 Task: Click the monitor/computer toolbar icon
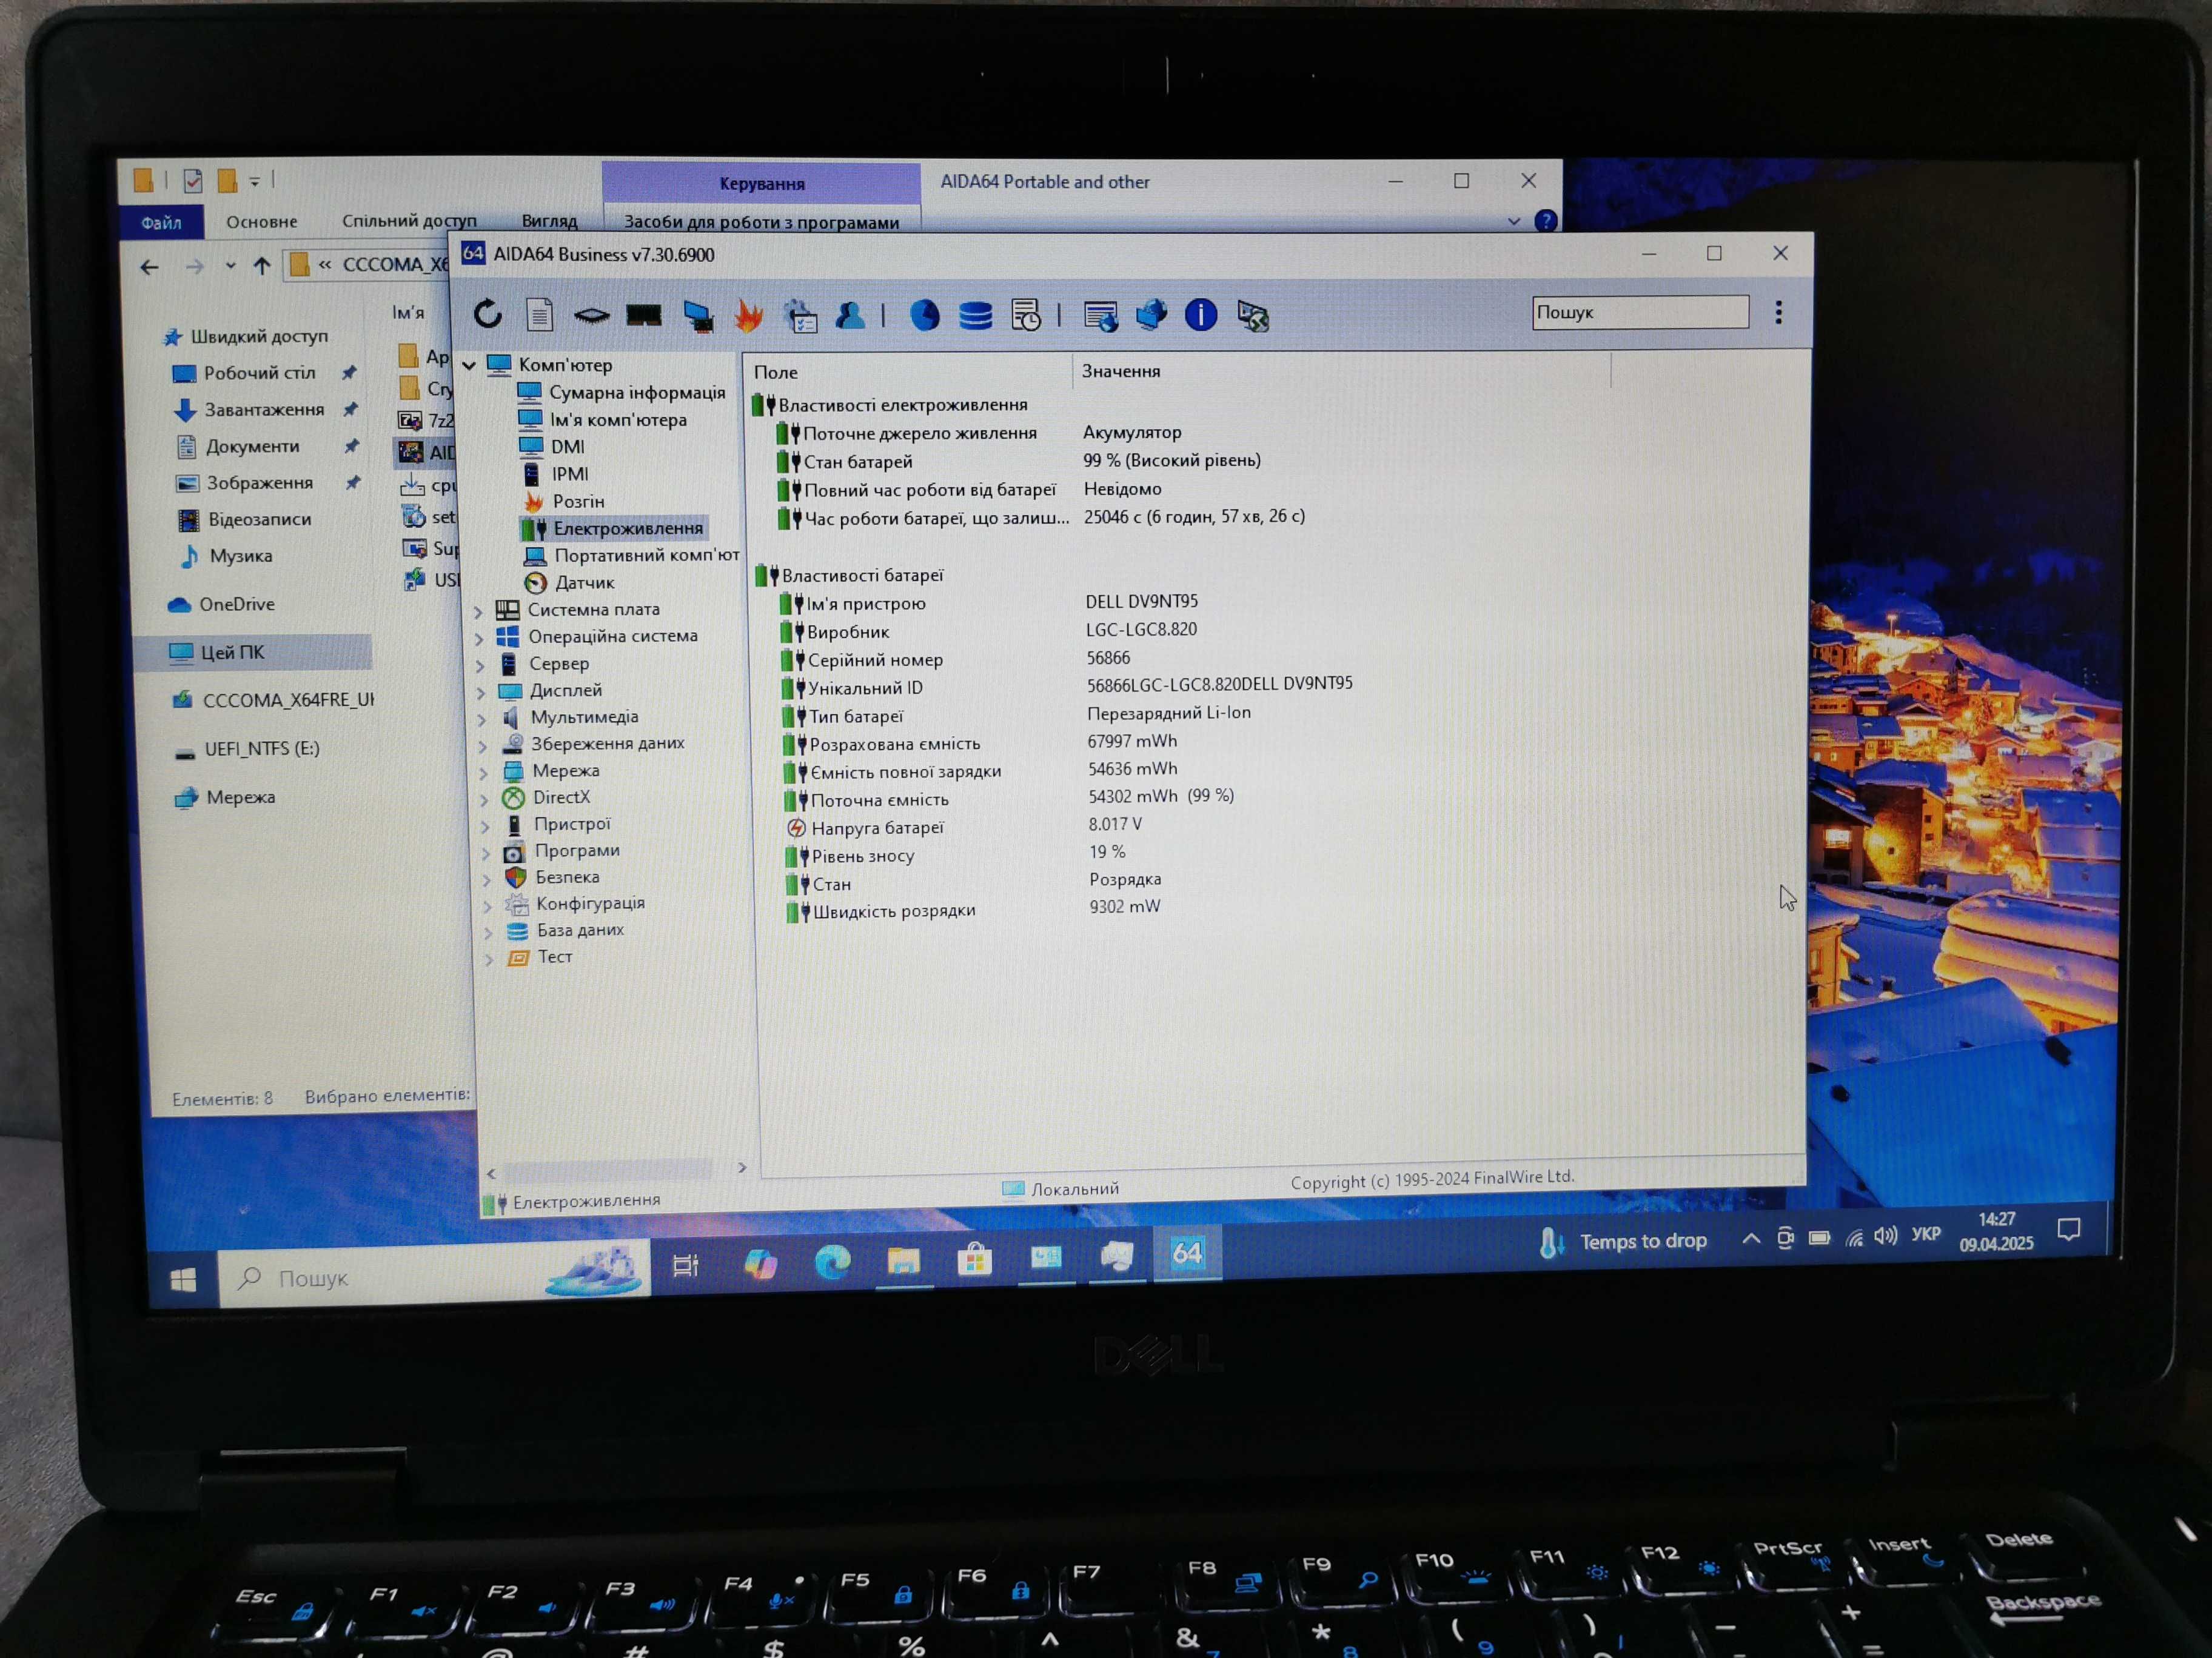pyautogui.click(x=698, y=316)
